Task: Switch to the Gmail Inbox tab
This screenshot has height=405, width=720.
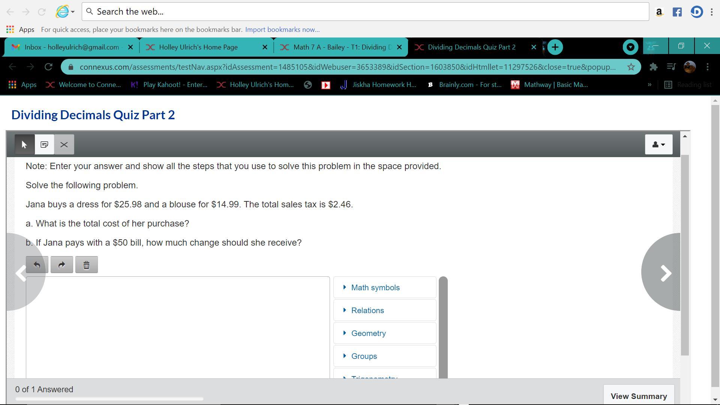Action: (x=71, y=47)
